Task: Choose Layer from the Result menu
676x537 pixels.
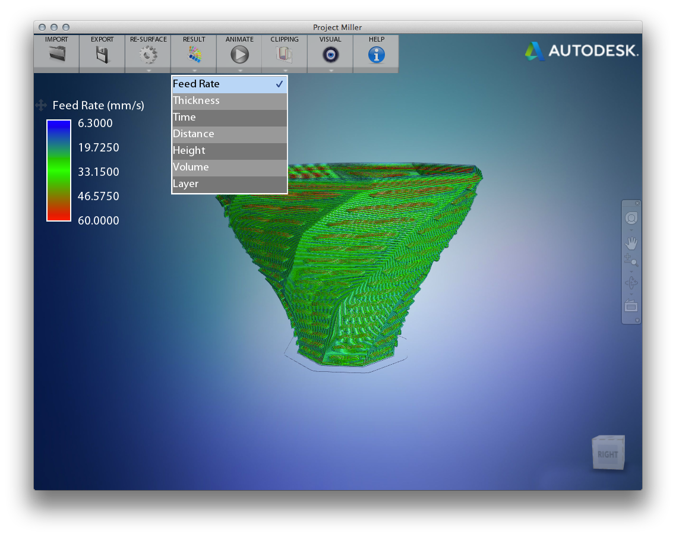Action: point(229,184)
